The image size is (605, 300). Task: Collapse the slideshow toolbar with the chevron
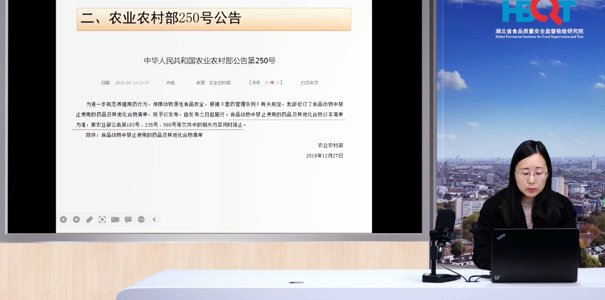pyautogui.click(x=154, y=219)
